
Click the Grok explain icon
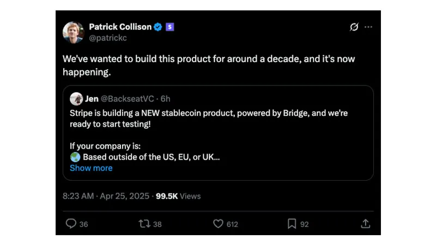point(354,27)
